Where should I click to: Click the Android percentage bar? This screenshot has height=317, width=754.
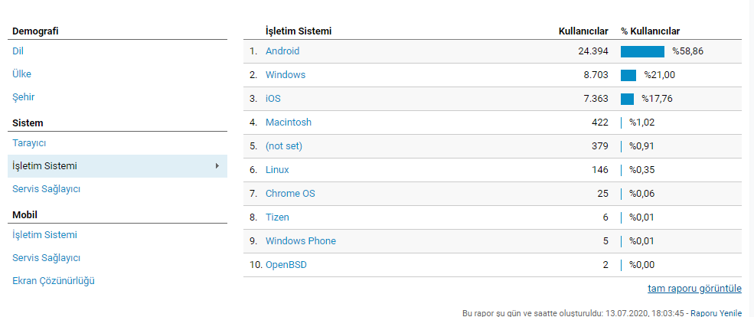tap(642, 51)
